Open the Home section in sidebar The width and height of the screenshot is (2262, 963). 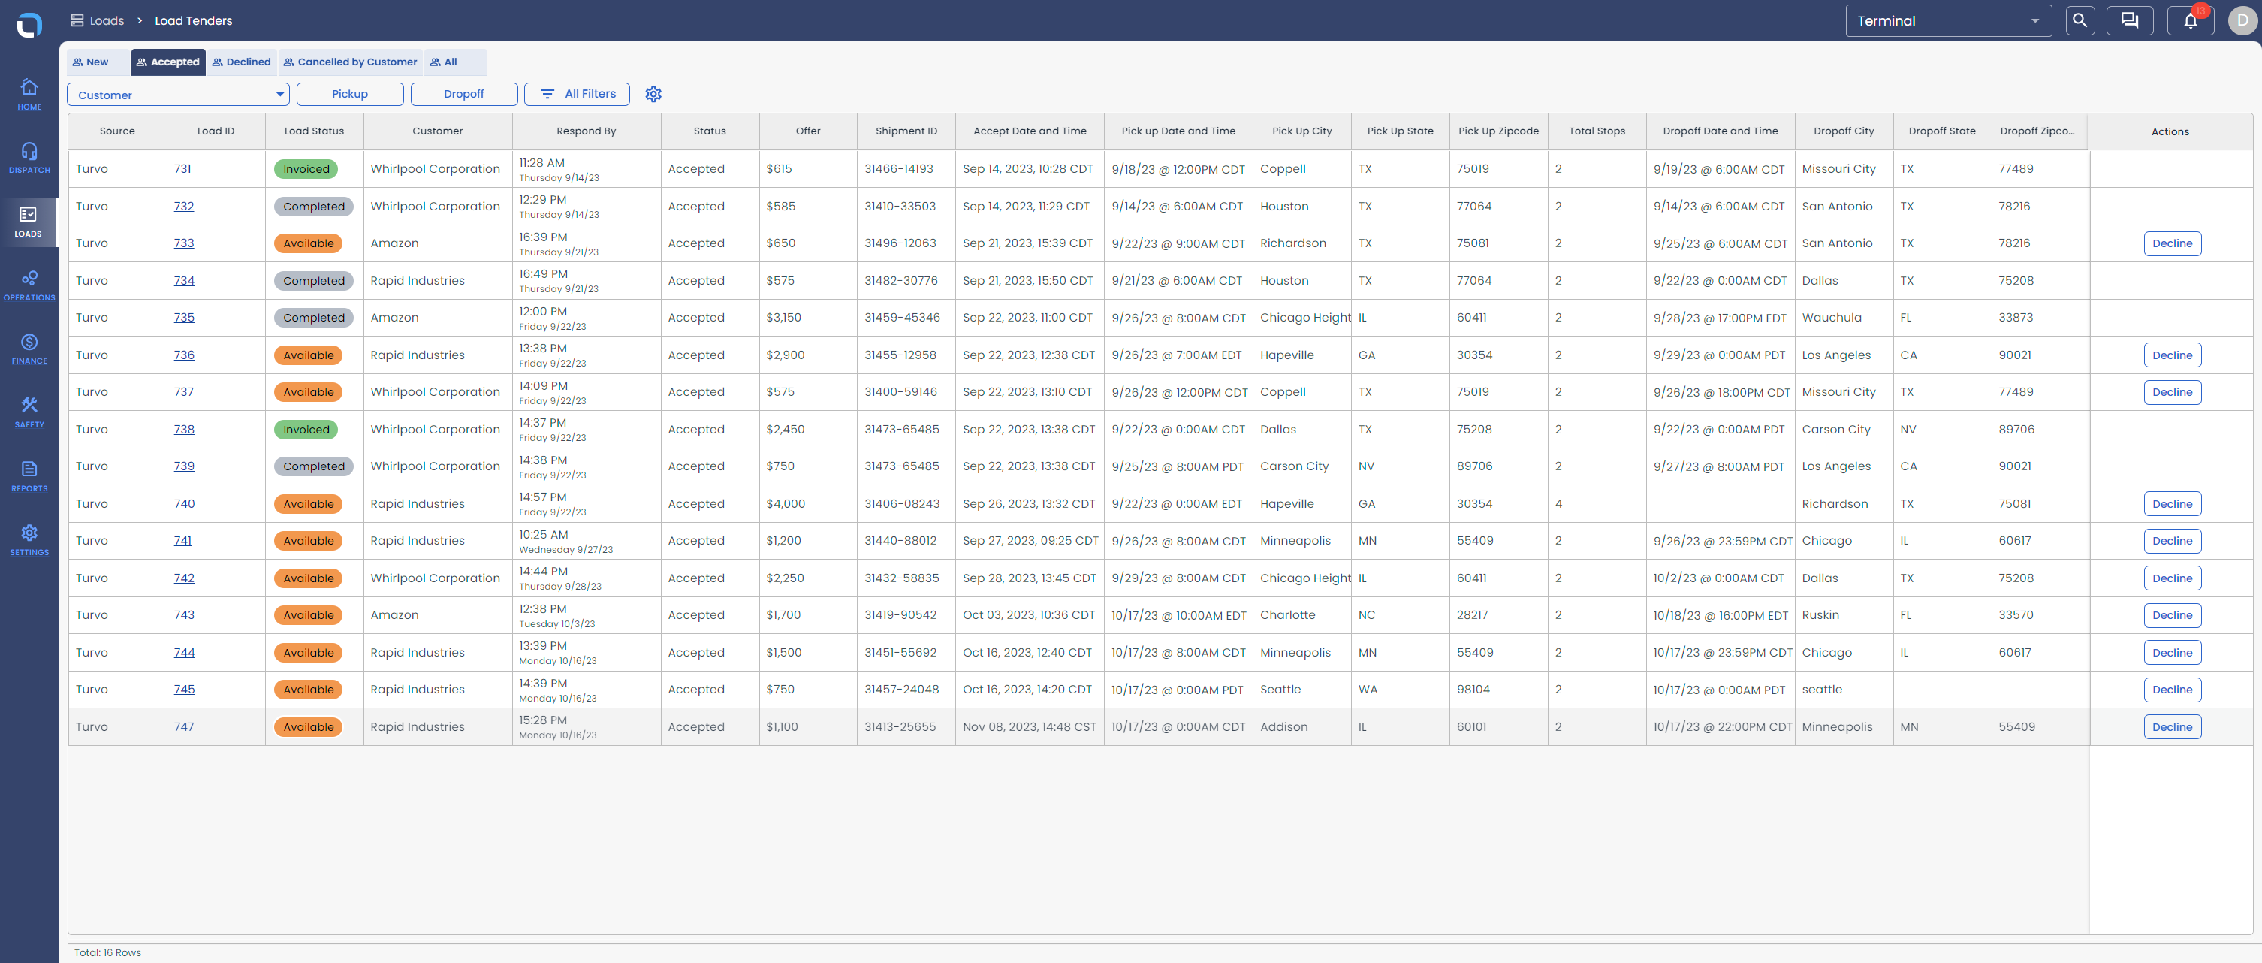pos(29,95)
